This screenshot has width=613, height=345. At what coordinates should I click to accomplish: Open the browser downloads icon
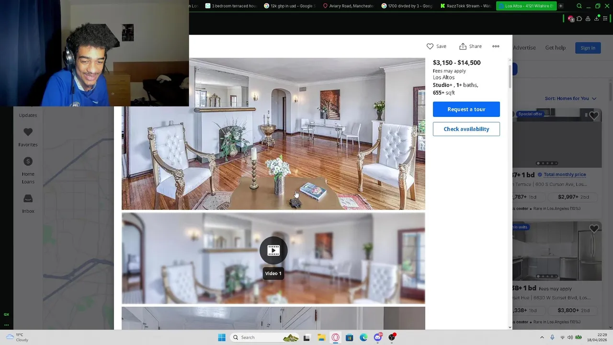[597, 19]
